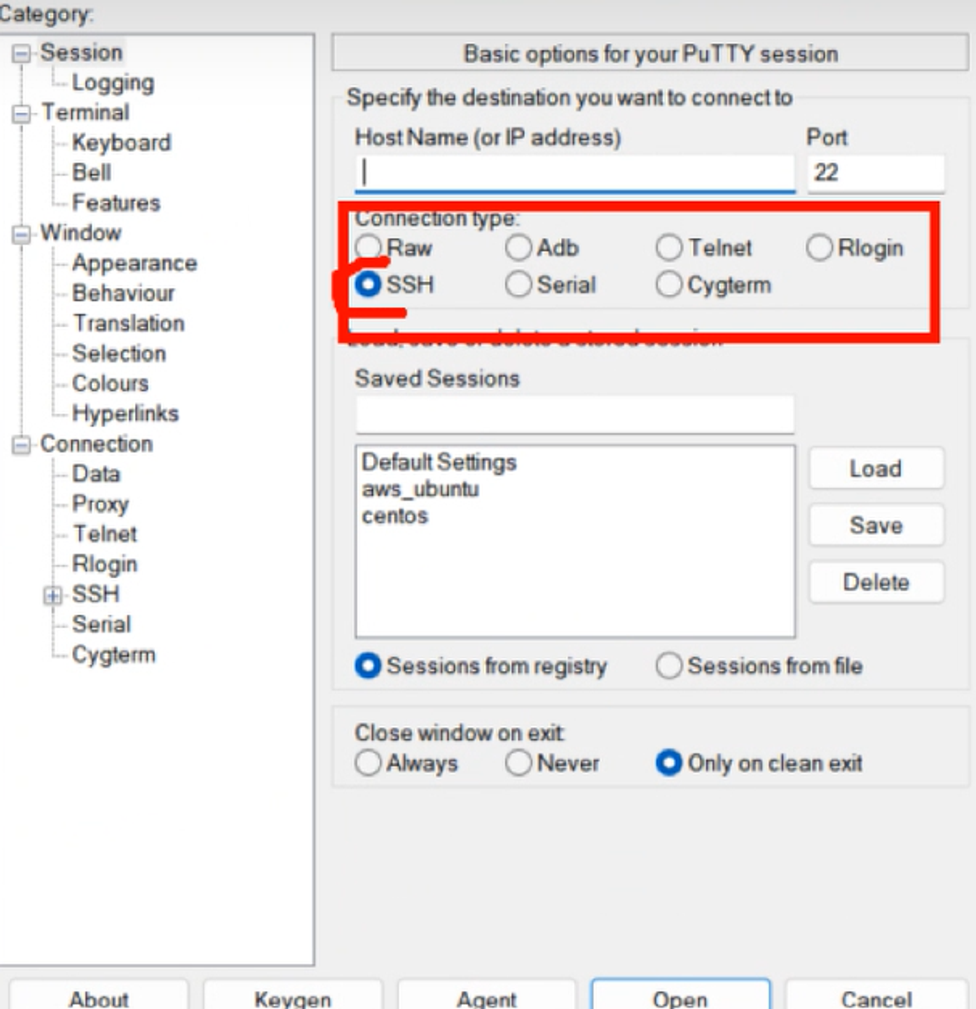This screenshot has height=1009, width=976.
Task: Set close window on exit to Never
Action: (x=518, y=762)
